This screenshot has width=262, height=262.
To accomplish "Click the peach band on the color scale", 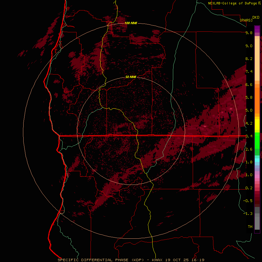I will [257, 59].
